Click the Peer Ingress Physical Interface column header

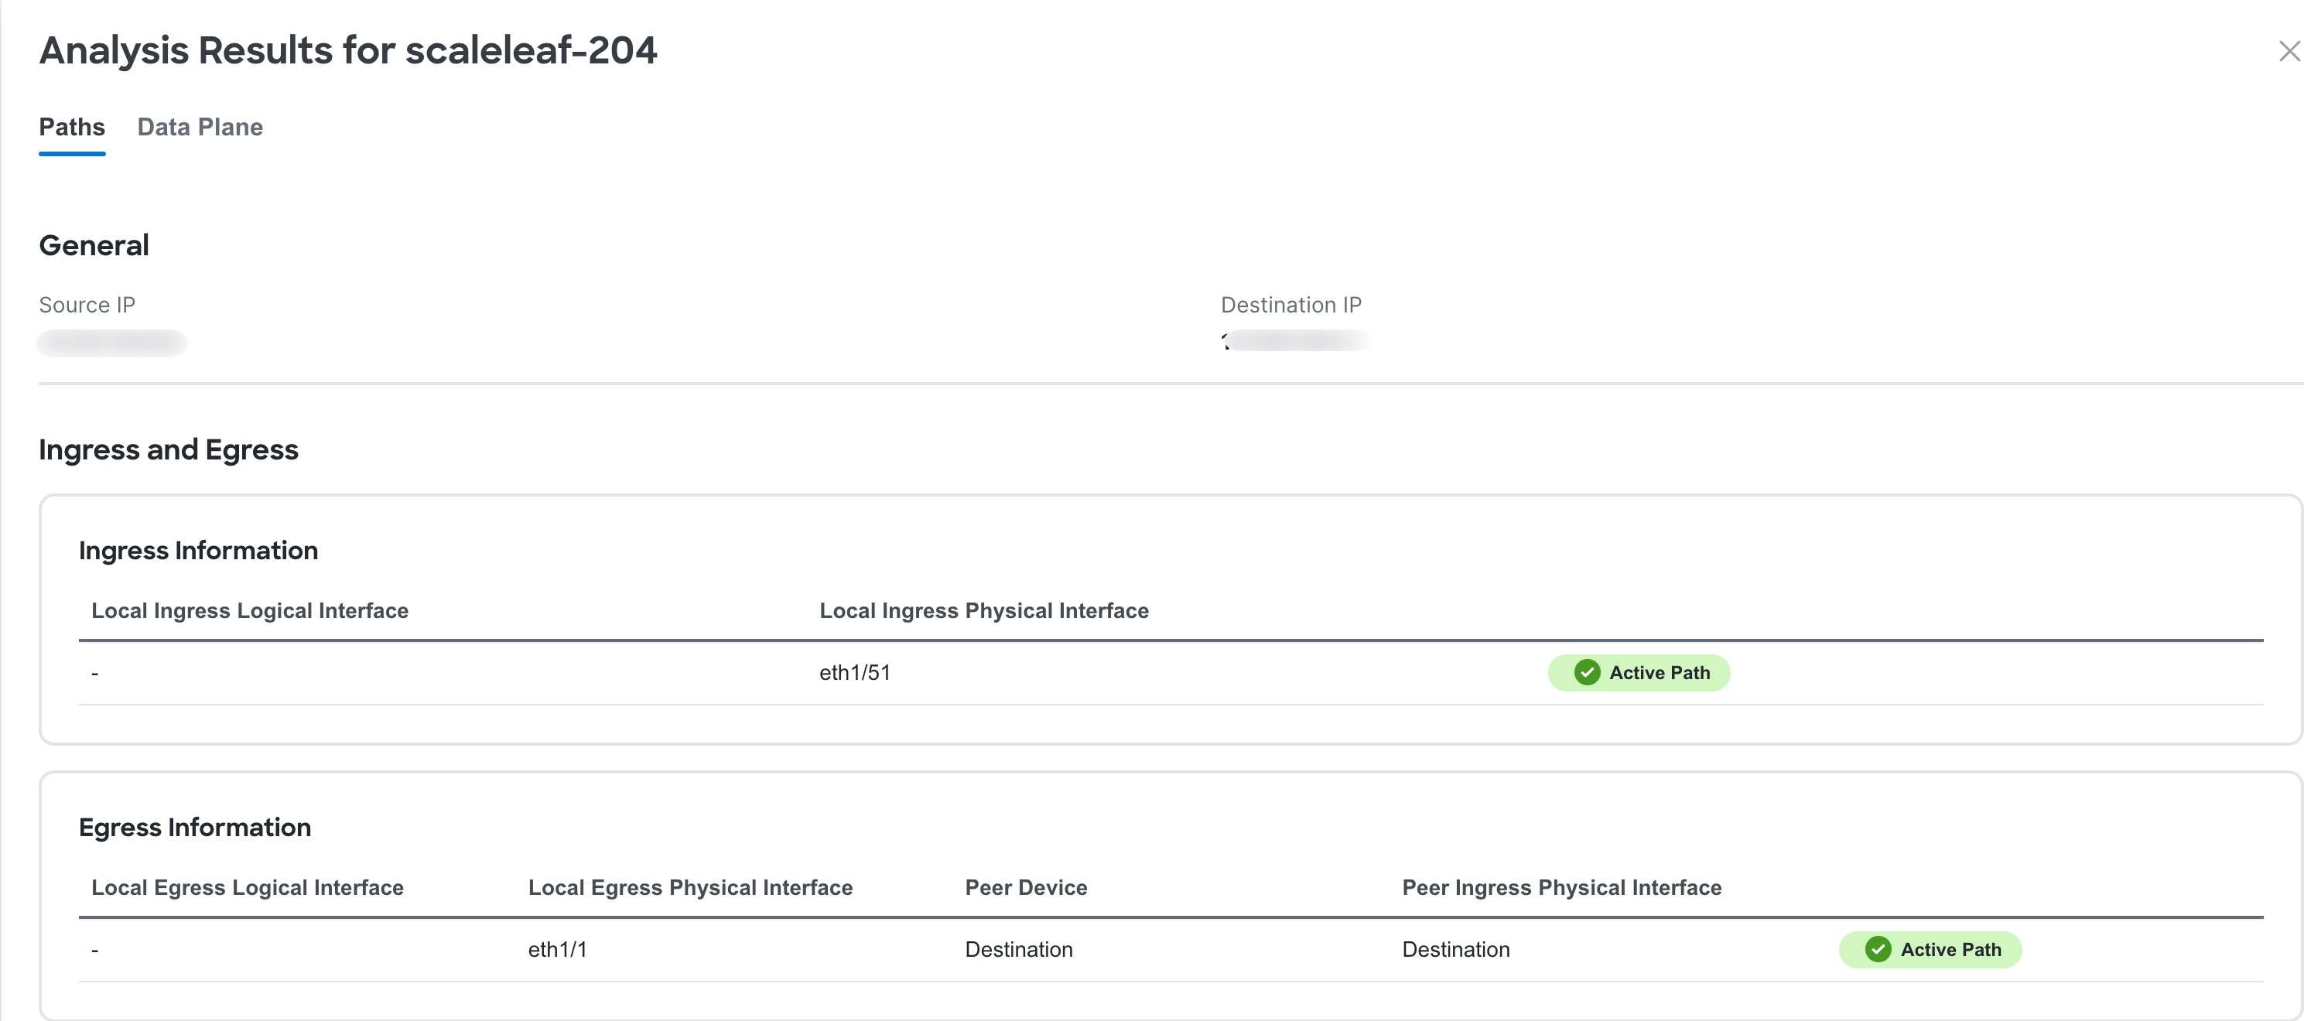tap(1560, 888)
